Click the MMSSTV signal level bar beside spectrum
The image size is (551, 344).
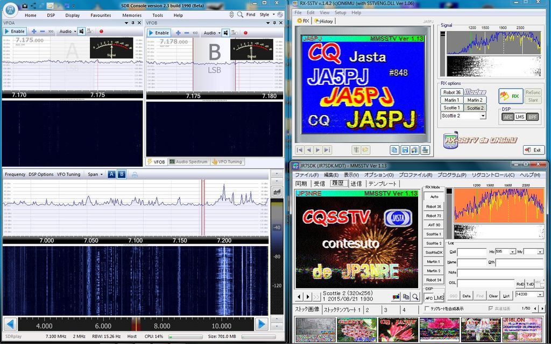pos(449,213)
